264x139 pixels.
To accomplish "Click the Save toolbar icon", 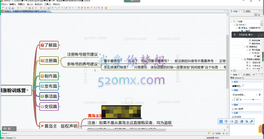I will (10, 8).
